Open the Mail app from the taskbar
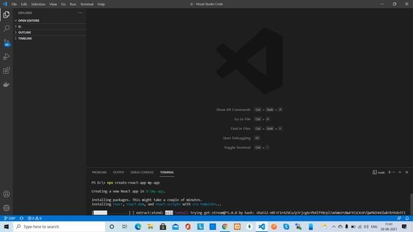The image size is (413, 232). click(175, 226)
